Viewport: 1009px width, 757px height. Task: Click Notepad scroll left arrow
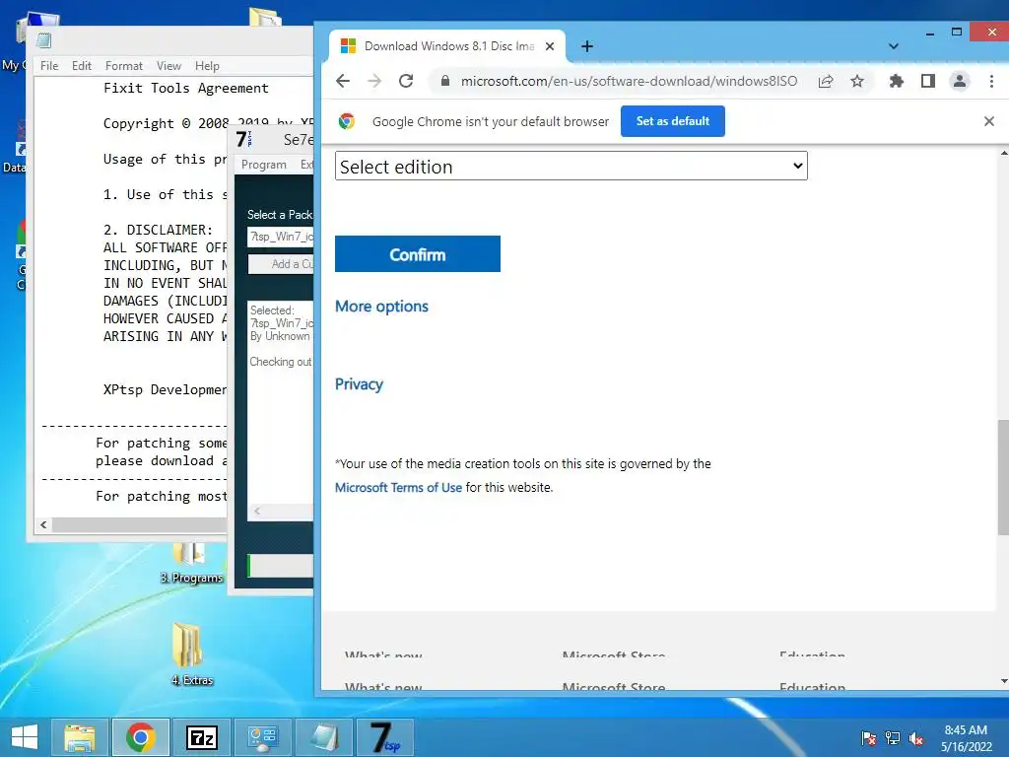(x=43, y=524)
